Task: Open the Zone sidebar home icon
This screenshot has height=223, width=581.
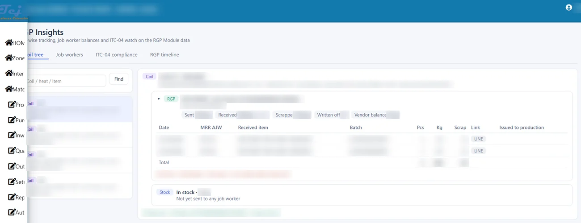Action: pyautogui.click(x=8, y=58)
